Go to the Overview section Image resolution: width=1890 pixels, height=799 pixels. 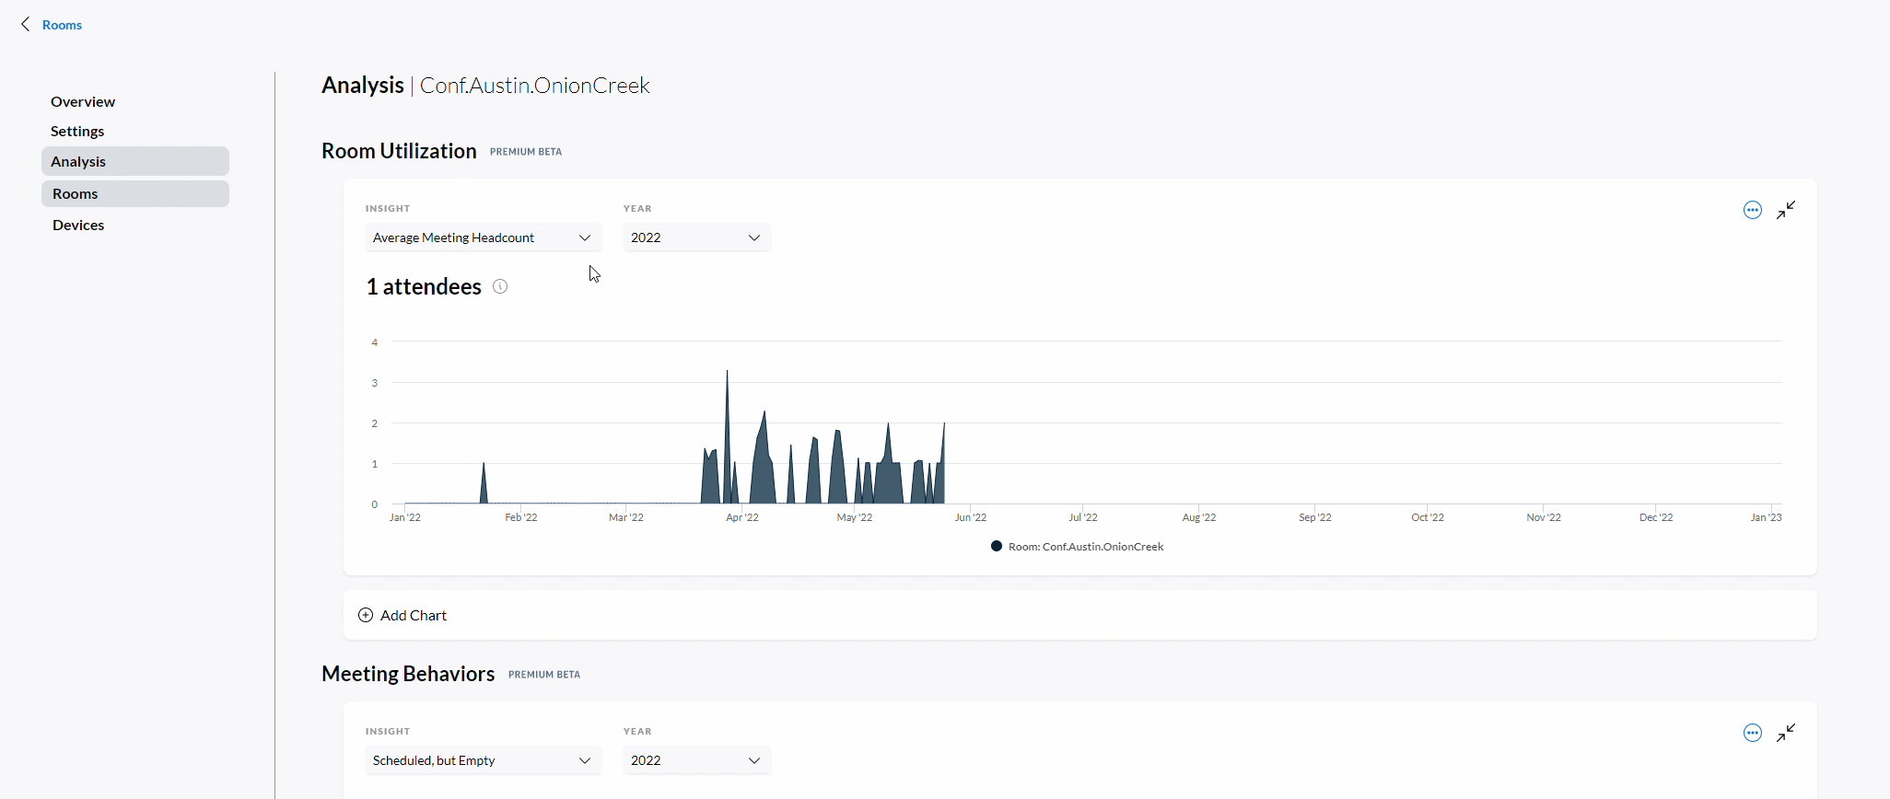[83, 101]
